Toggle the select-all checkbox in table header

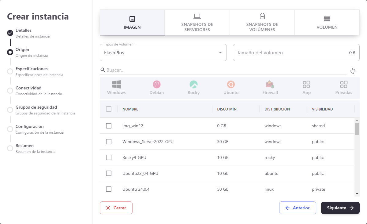109,109
